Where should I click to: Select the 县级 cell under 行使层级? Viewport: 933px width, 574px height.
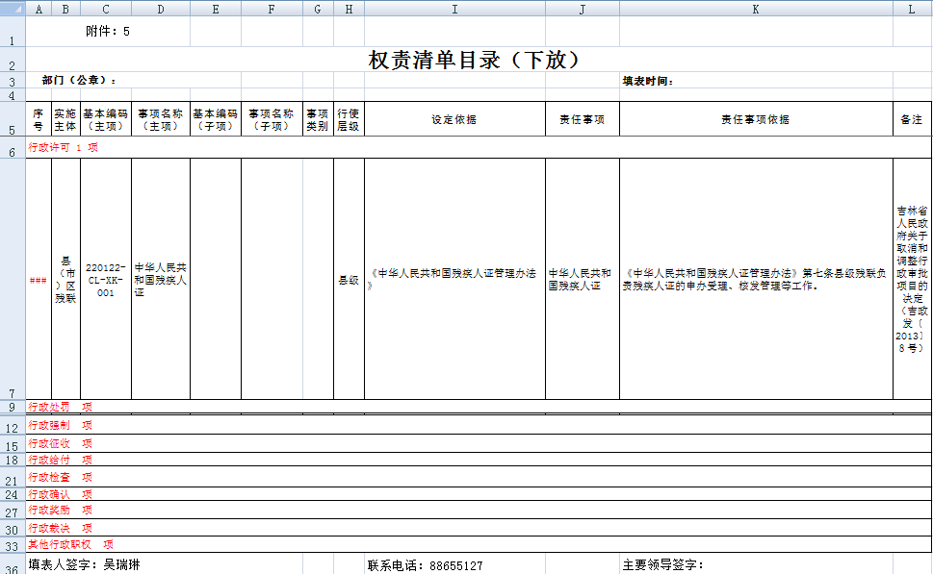(x=348, y=279)
